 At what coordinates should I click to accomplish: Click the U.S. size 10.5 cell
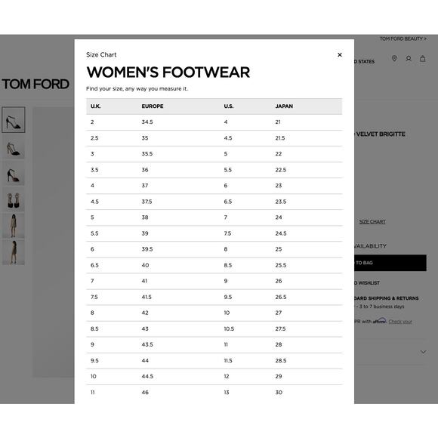coord(229,328)
